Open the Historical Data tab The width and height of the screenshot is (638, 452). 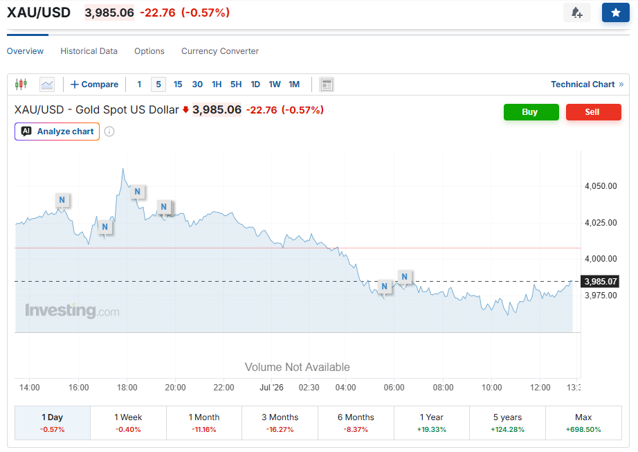[x=89, y=51]
